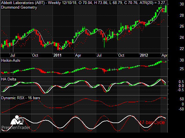Image resolution: width=185 pixels, height=138 pixels.
Task: Click the 30 value on Heikin-Ashi axis
Action: 182,60
